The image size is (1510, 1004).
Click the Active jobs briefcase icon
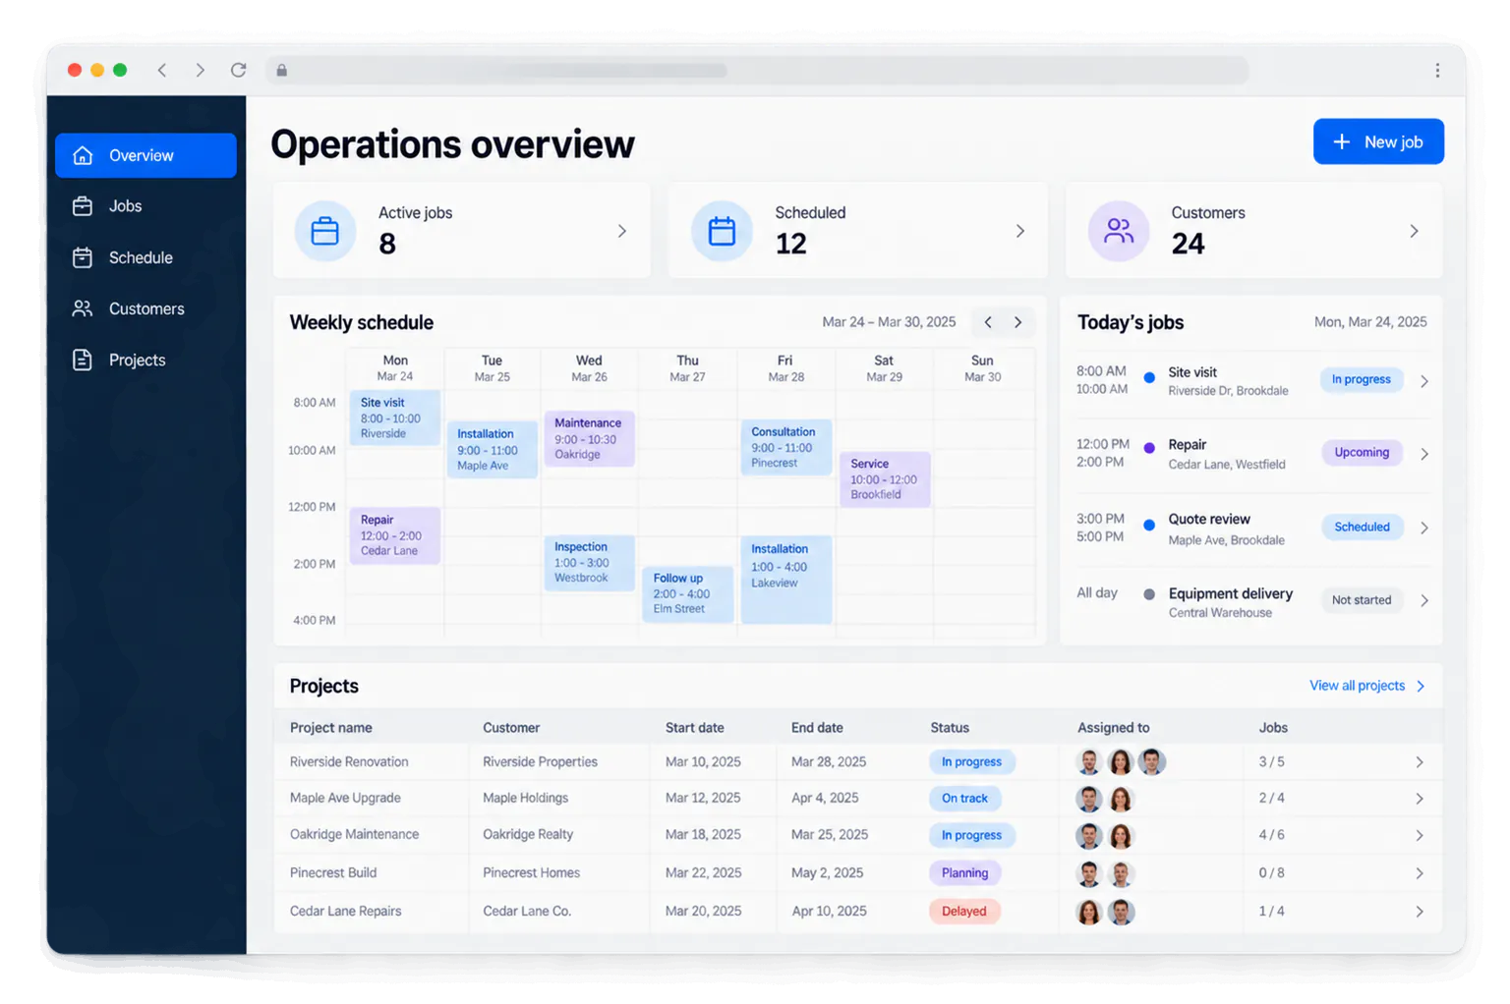click(325, 231)
